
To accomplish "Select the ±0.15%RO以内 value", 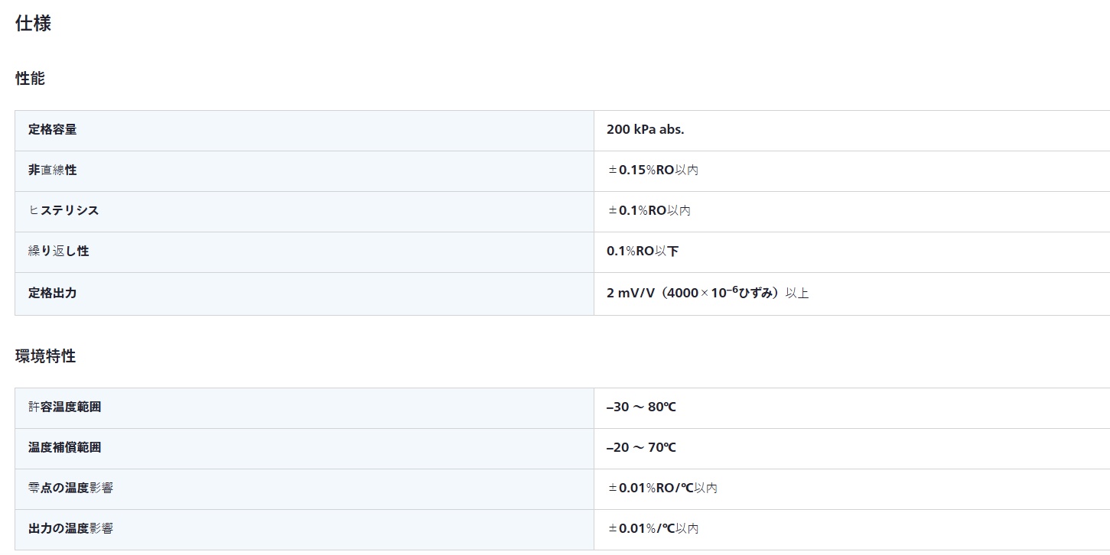I will (x=653, y=170).
